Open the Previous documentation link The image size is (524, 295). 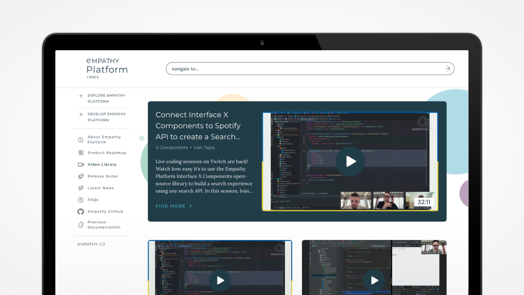pyautogui.click(x=104, y=225)
